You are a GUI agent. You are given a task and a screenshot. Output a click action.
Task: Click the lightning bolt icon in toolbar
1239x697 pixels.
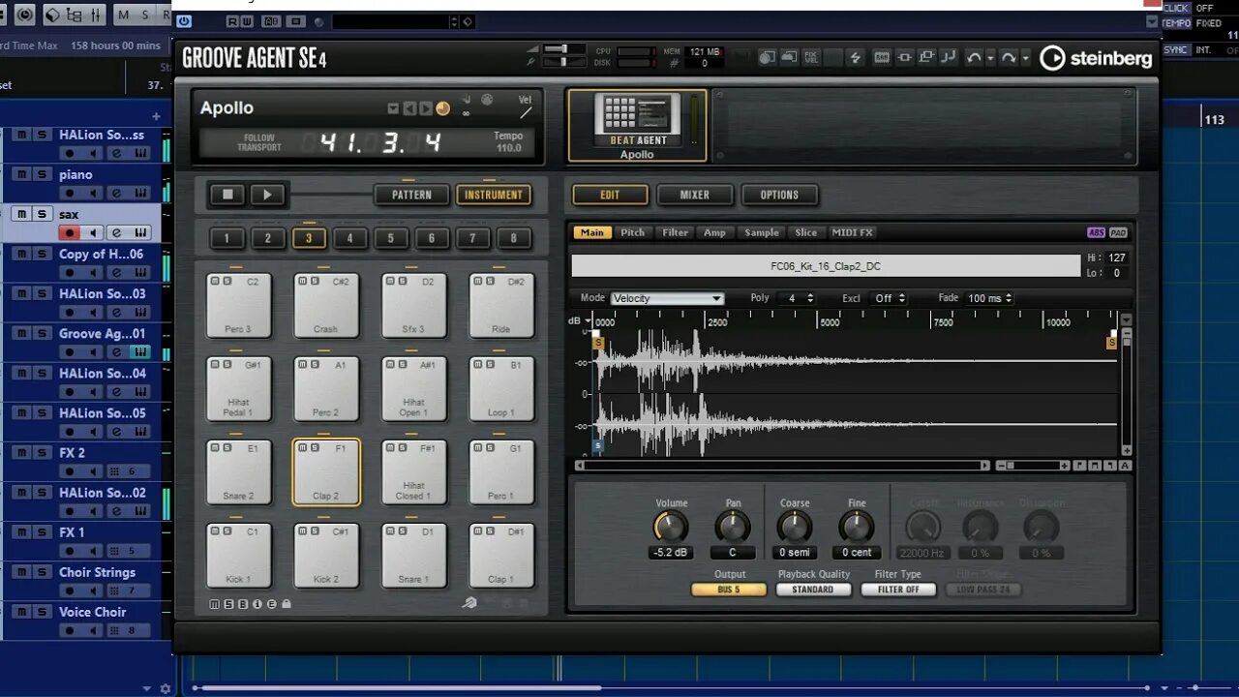point(855,58)
